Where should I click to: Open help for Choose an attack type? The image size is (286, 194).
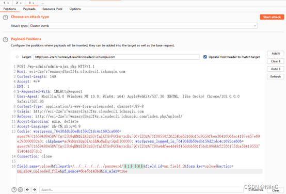tap(6, 18)
